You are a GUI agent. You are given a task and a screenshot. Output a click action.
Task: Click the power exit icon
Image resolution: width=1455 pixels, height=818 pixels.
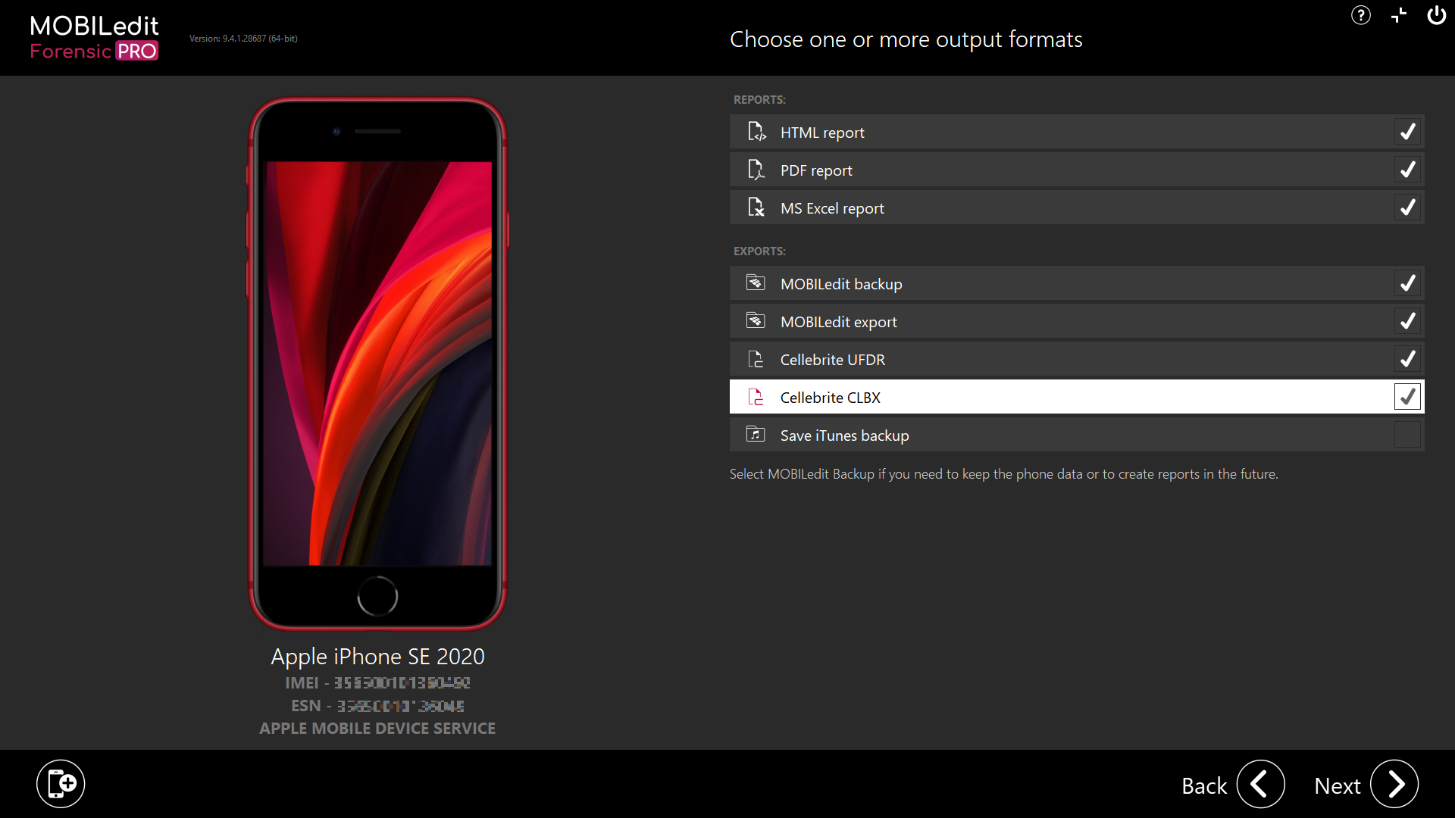[x=1436, y=15]
